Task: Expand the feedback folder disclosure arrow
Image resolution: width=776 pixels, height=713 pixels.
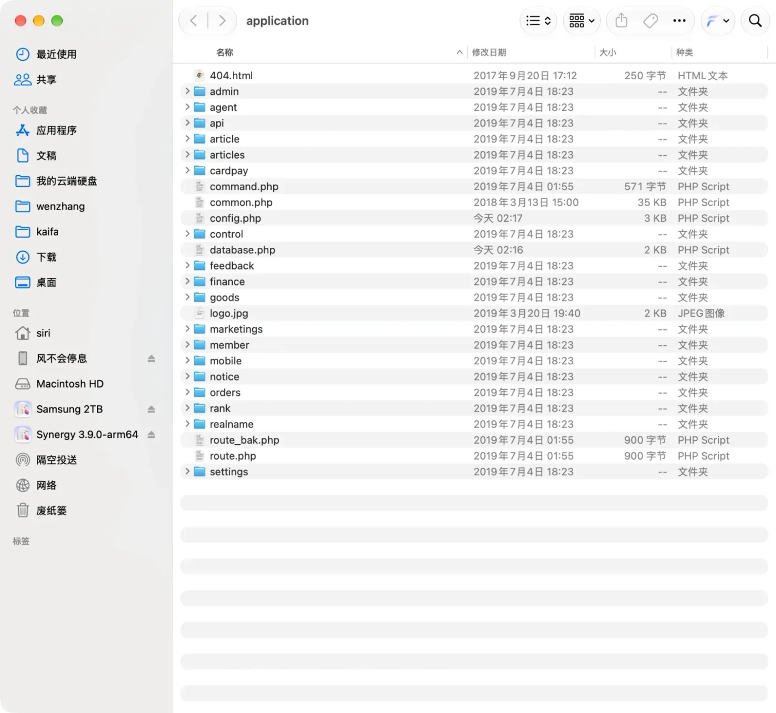Action: pos(187,266)
